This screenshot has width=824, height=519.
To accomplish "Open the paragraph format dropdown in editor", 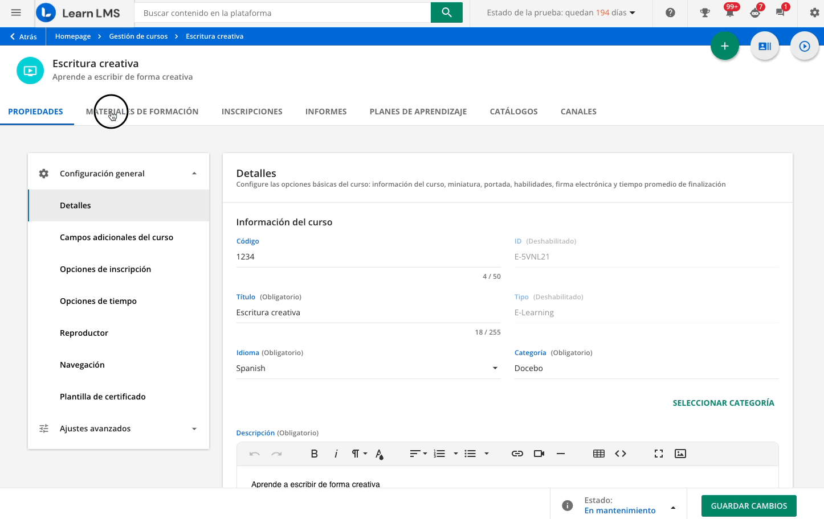I will click(359, 454).
